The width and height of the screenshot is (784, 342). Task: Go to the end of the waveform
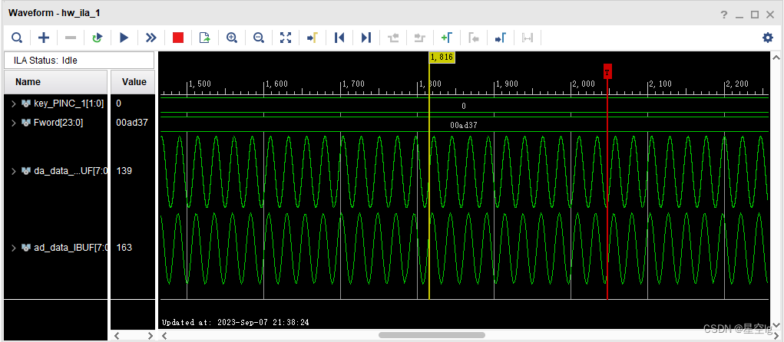366,38
